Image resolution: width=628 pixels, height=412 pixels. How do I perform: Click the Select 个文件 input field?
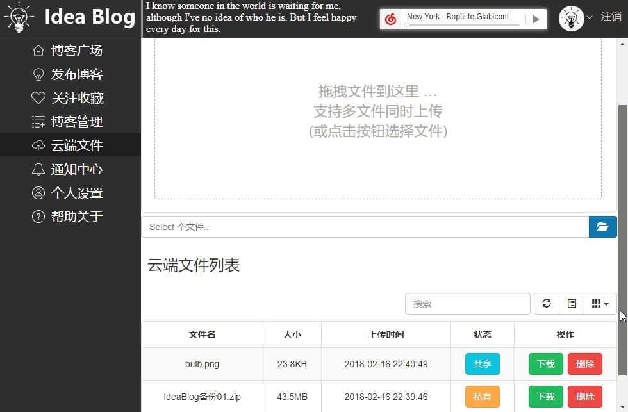point(365,227)
